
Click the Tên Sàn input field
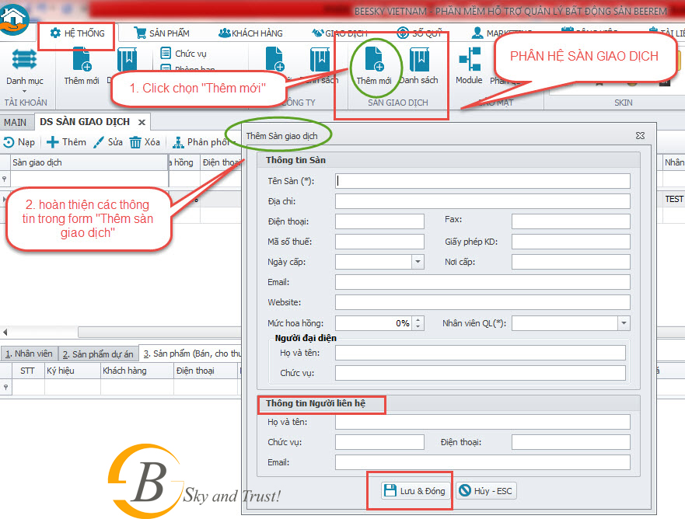[x=482, y=181]
